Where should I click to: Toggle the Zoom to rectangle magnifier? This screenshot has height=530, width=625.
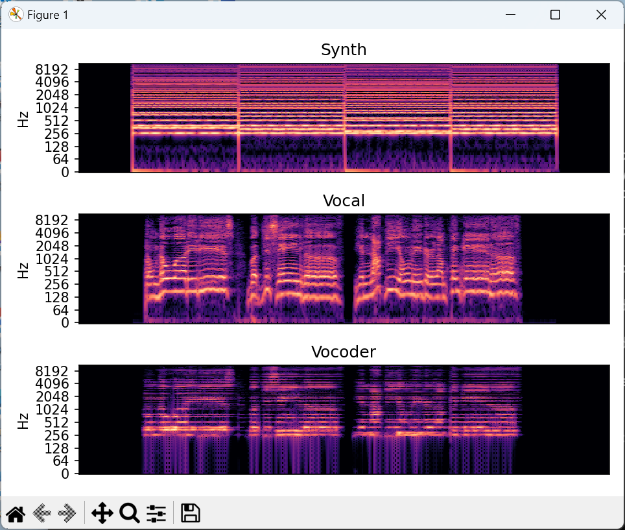[x=130, y=514]
